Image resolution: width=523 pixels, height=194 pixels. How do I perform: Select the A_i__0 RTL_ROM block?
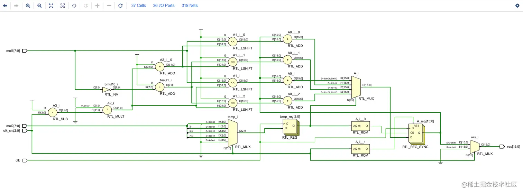point(361,126)
